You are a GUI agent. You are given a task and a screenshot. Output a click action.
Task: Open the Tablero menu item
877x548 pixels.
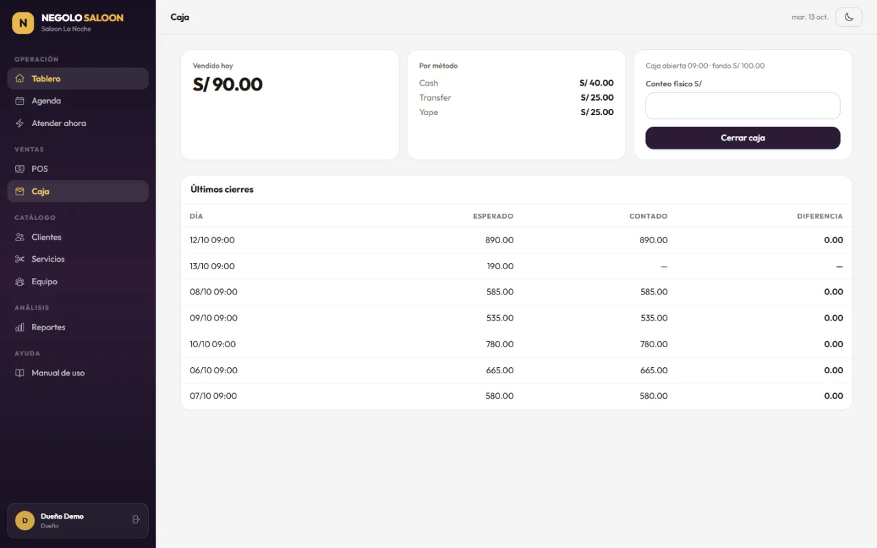point(78,79)
